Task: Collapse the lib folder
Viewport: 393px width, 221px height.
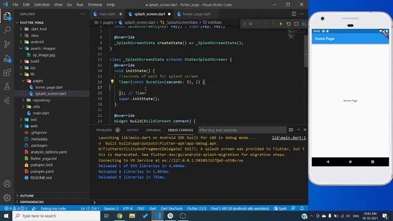Action: tap(21, 74)
